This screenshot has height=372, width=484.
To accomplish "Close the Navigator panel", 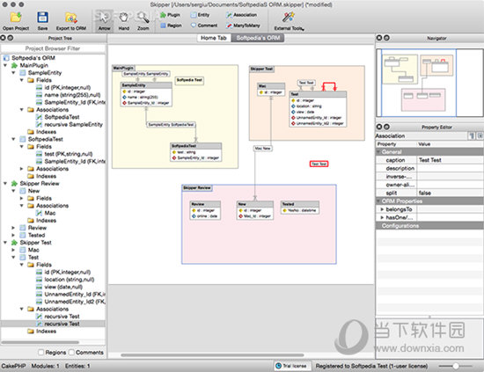I will coord(379,38).
